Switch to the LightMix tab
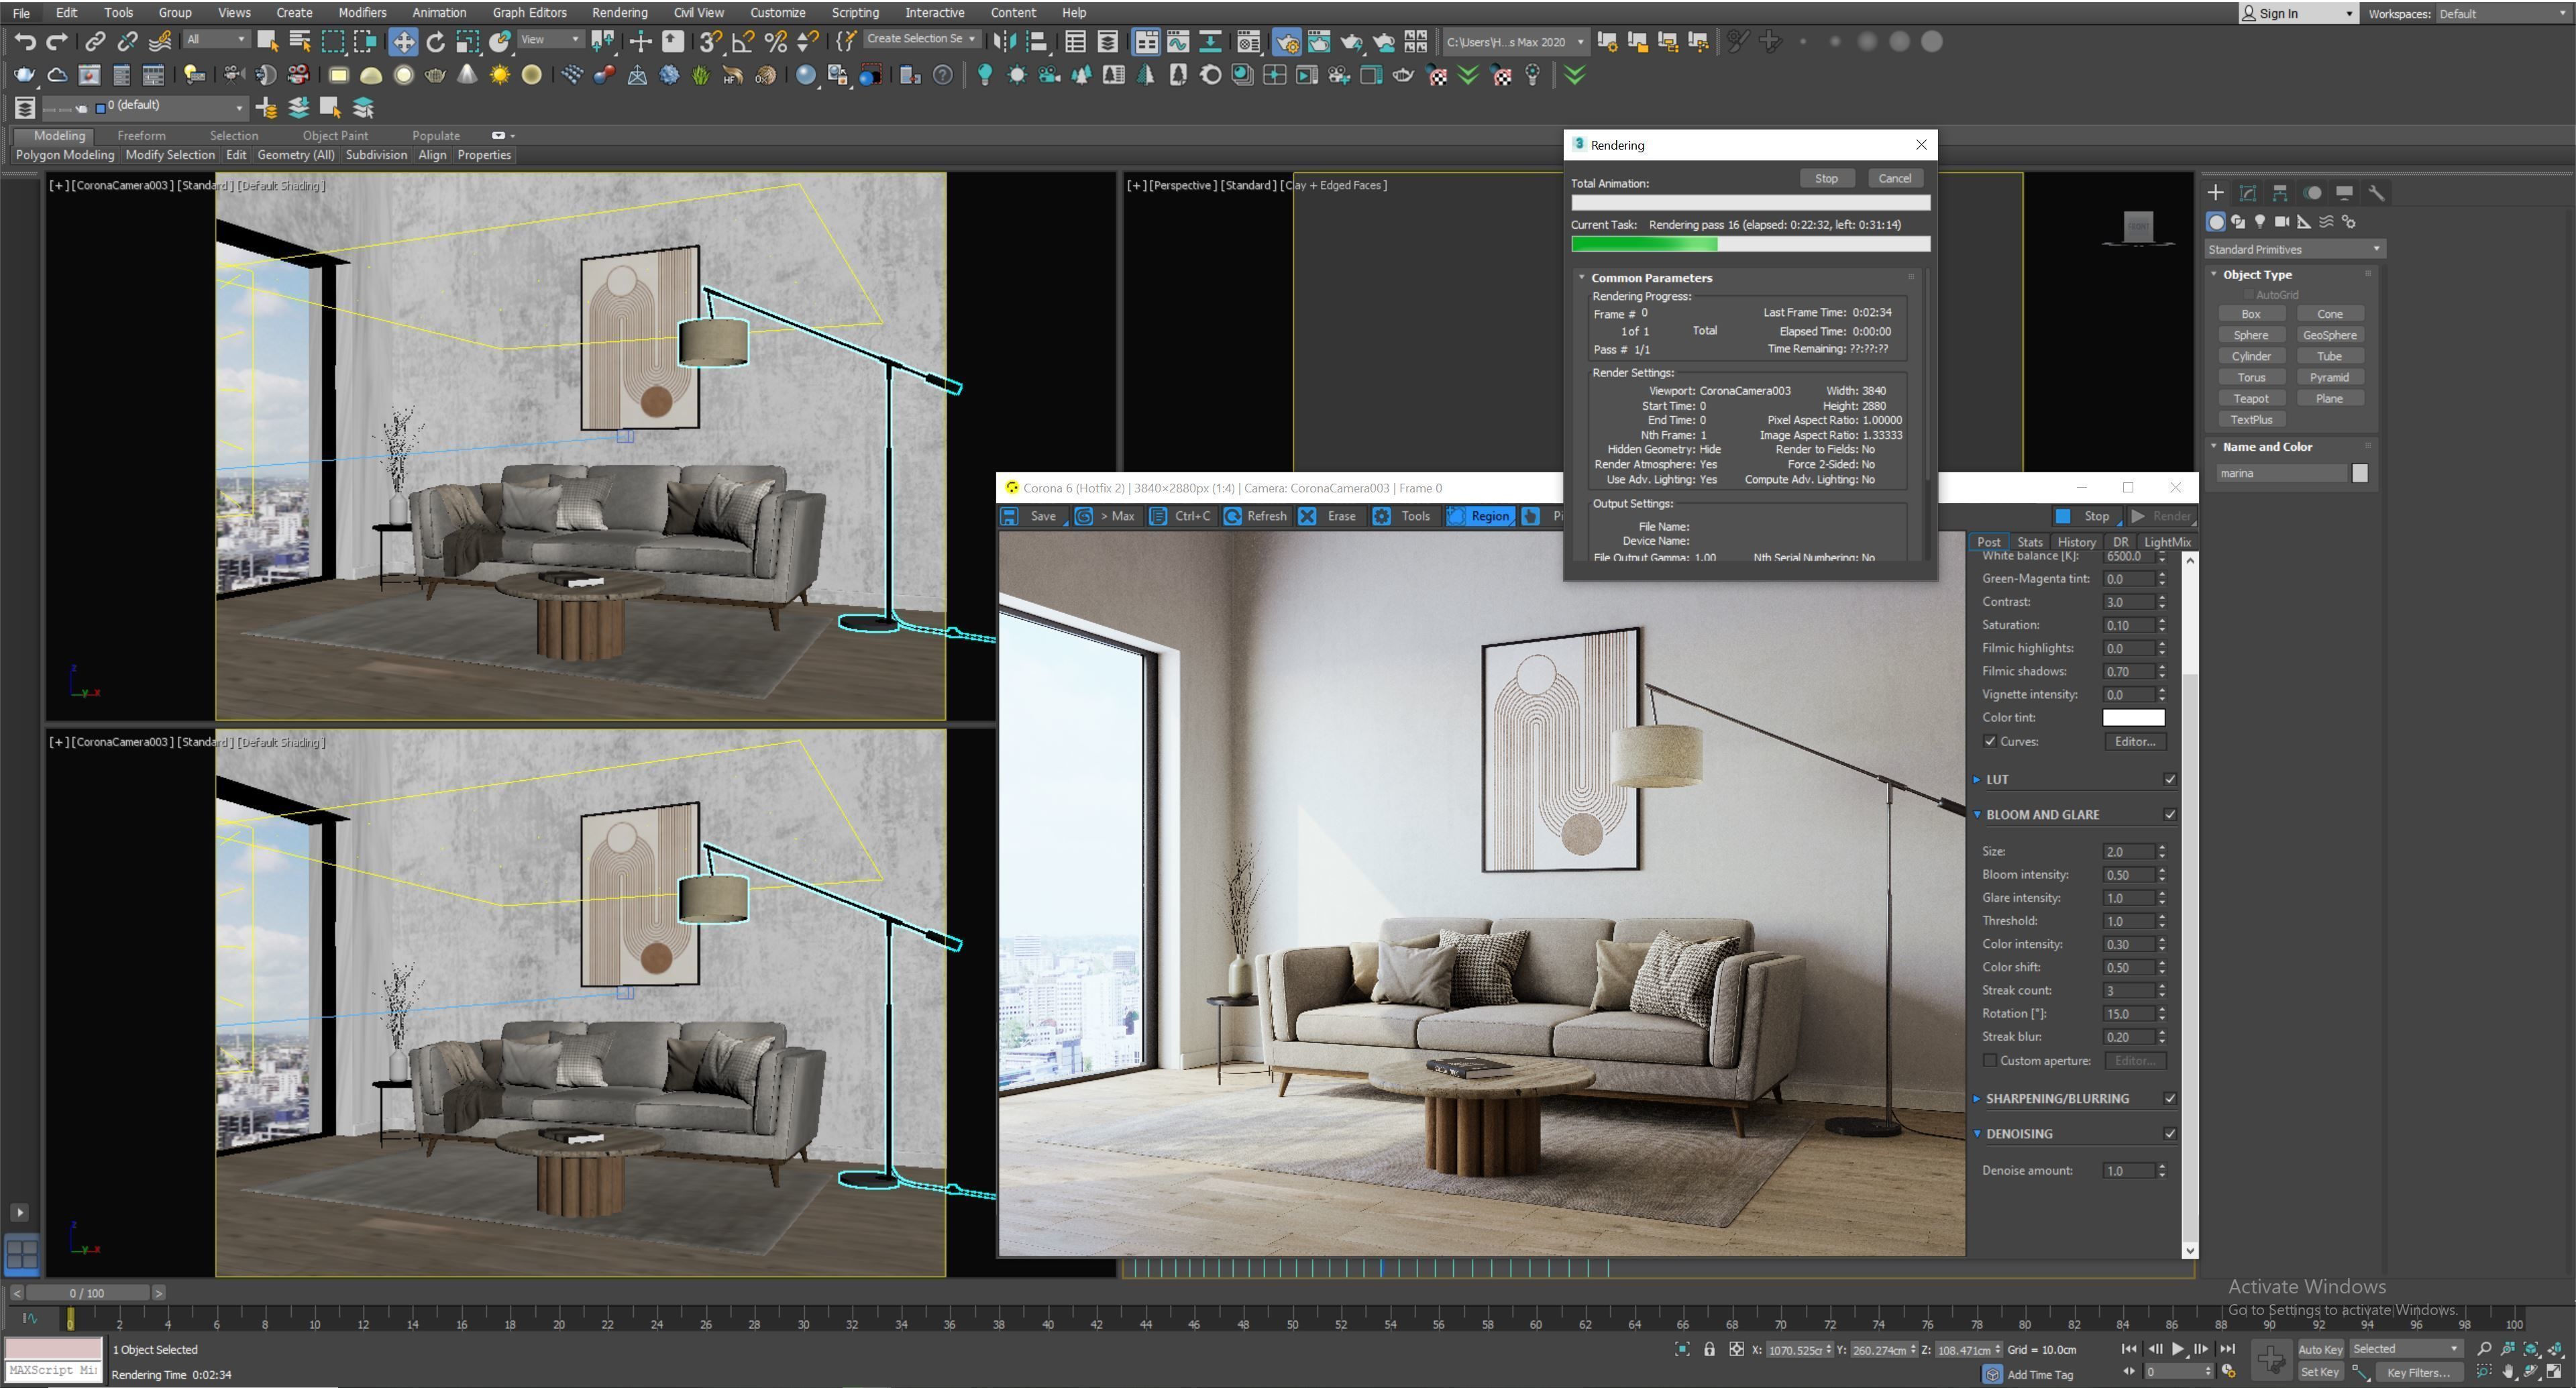2576x1388 pixels. (2167, 541)
